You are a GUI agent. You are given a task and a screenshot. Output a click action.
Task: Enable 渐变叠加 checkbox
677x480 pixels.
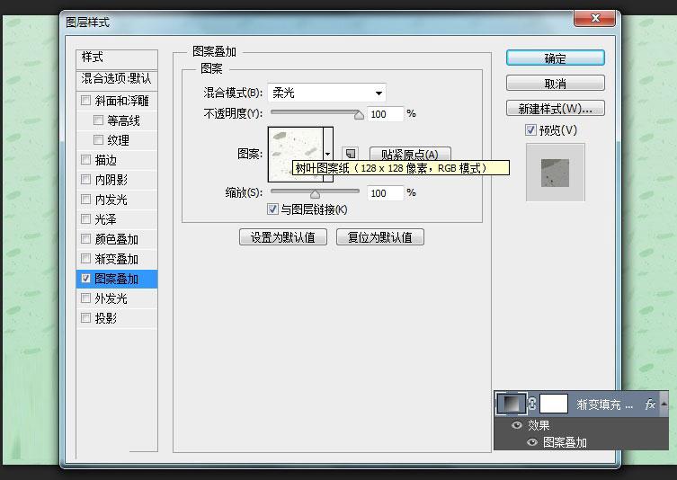click(85, 259)
